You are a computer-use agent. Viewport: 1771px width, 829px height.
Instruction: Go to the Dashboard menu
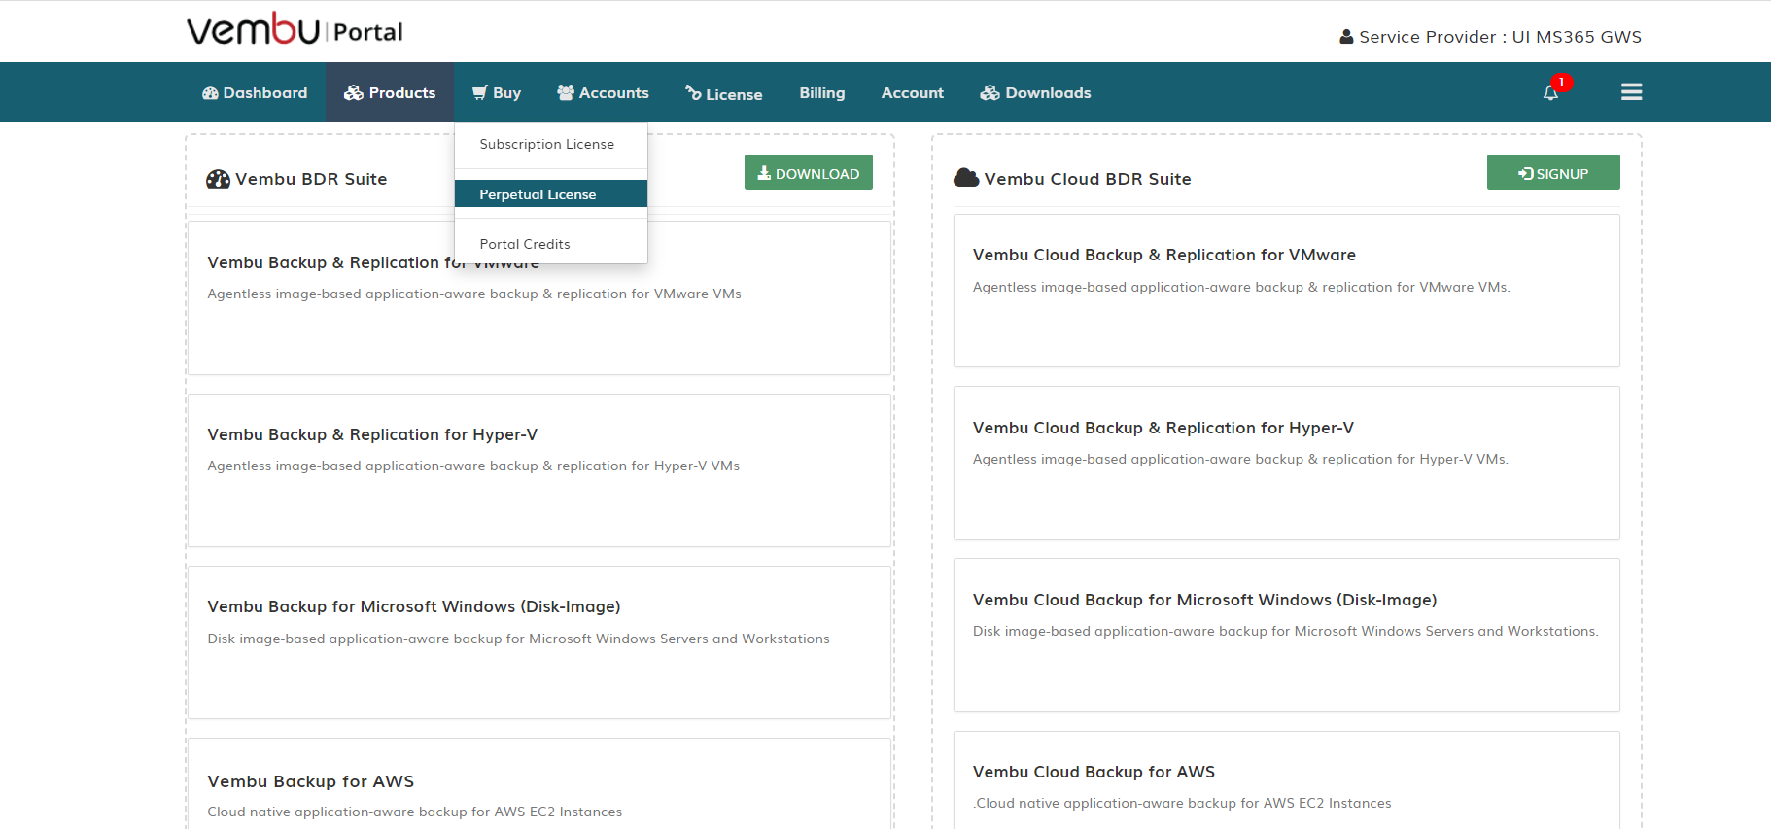coord(255,93)
